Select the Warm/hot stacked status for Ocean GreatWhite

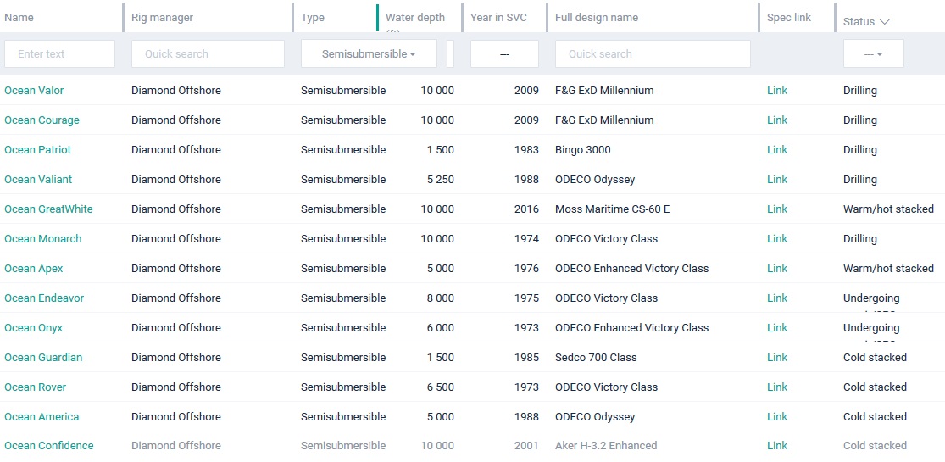click(x=888, y=209)
